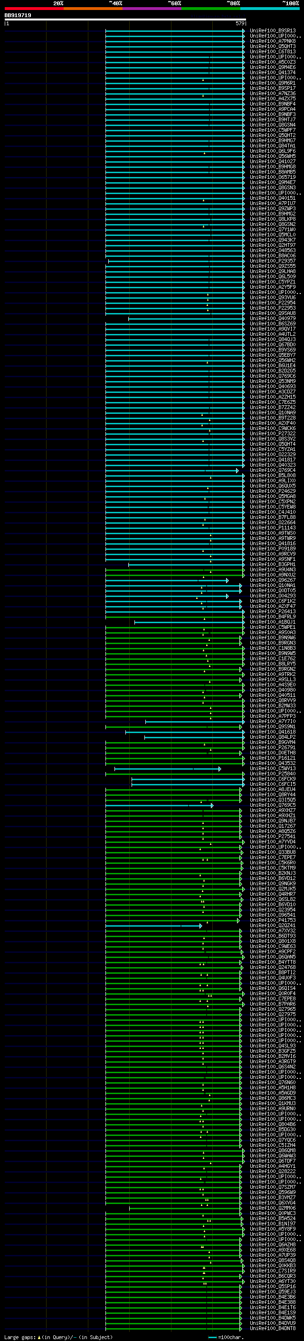Select hit label UniRef100_P09189
304x1341 pixels.
(273, 548)
